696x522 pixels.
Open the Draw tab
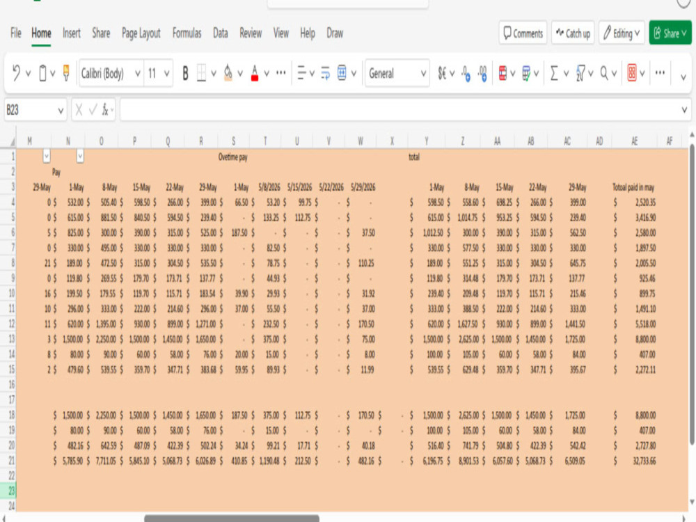335,33
